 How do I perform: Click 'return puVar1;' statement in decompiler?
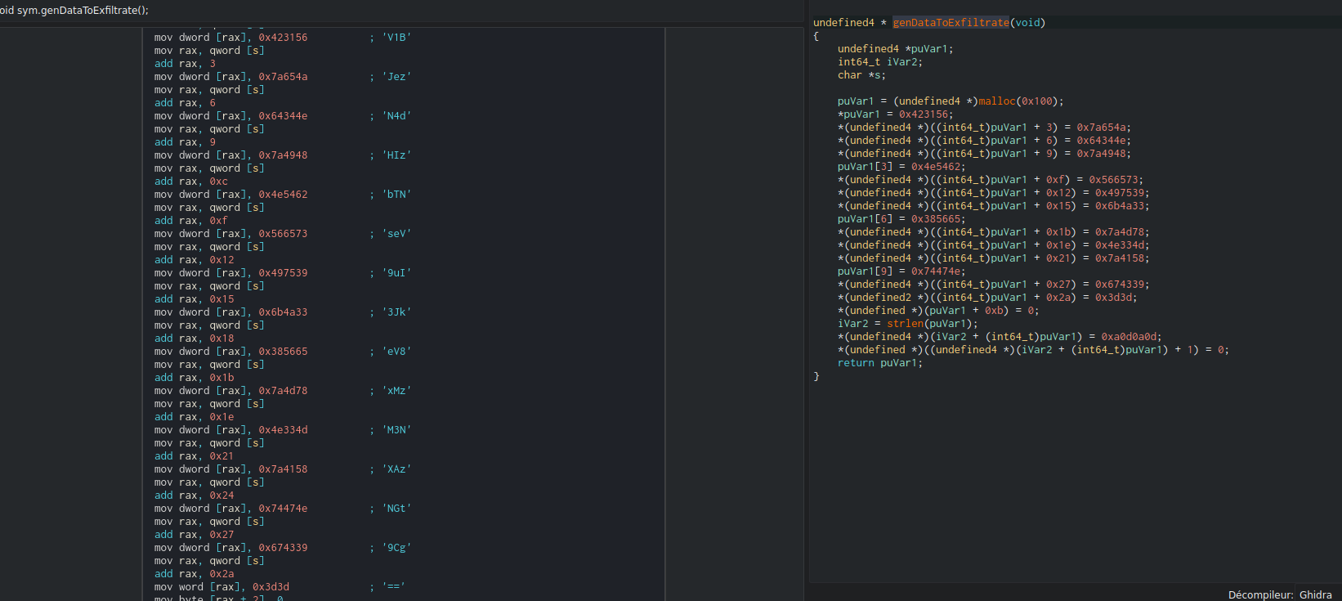(x=880, y=363)
